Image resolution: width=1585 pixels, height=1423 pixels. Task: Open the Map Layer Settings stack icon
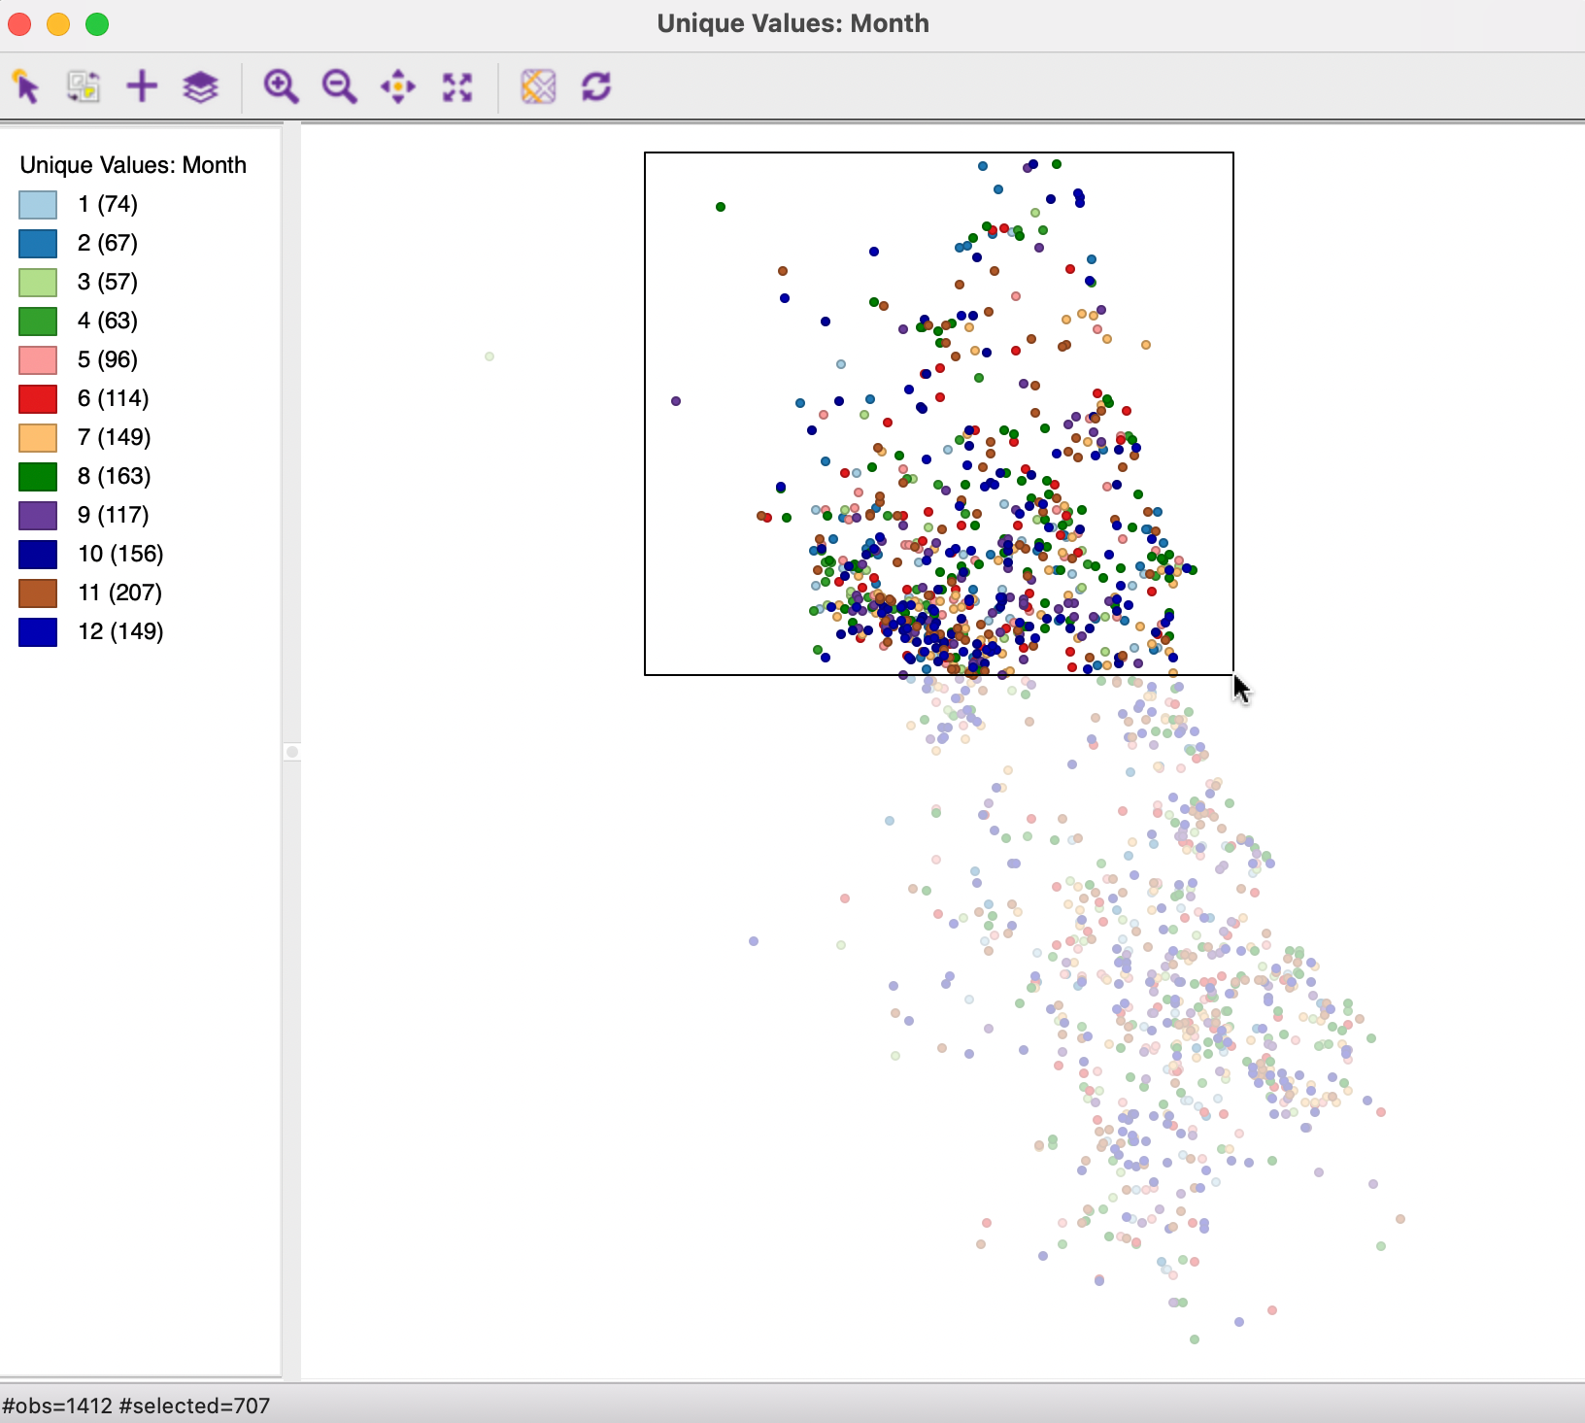tap(200, 86)
